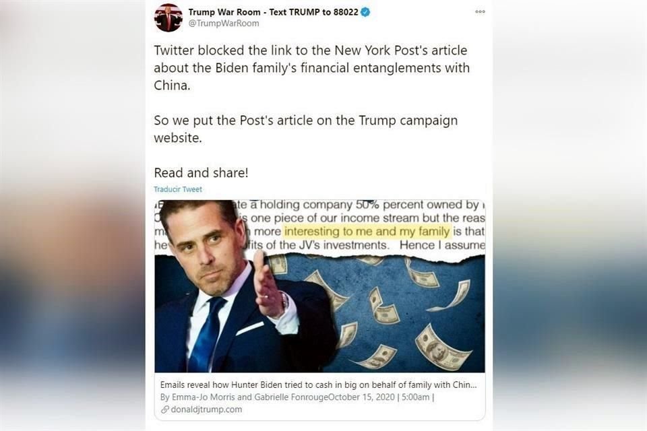The width and height of the screenshot is (647, 431).
Task: Click the blue tie in the preview photo
Action: point(207,334)
